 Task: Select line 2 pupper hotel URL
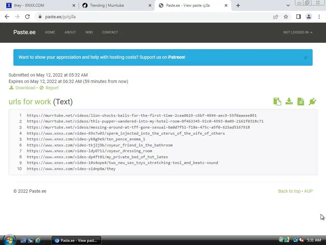coord(145,121)
